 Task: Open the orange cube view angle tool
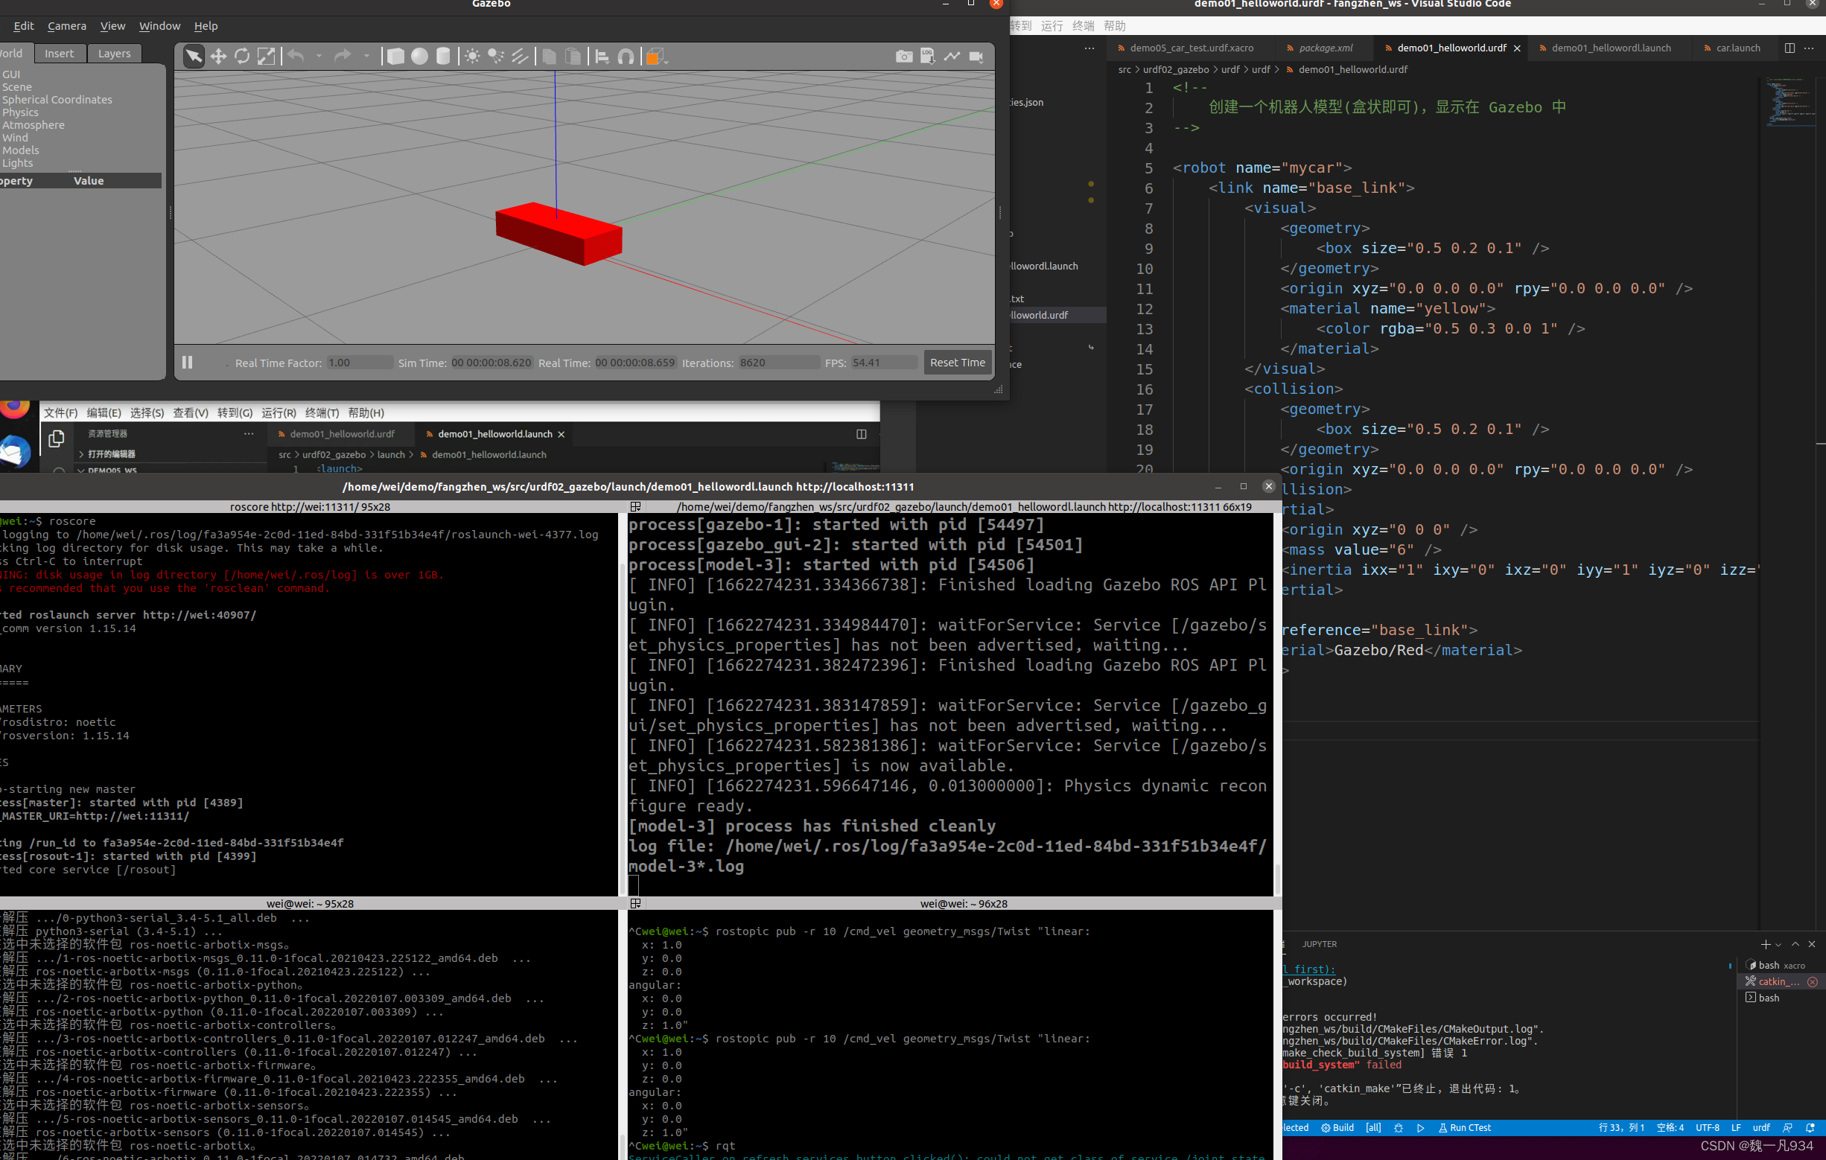(x=655, y=57)
